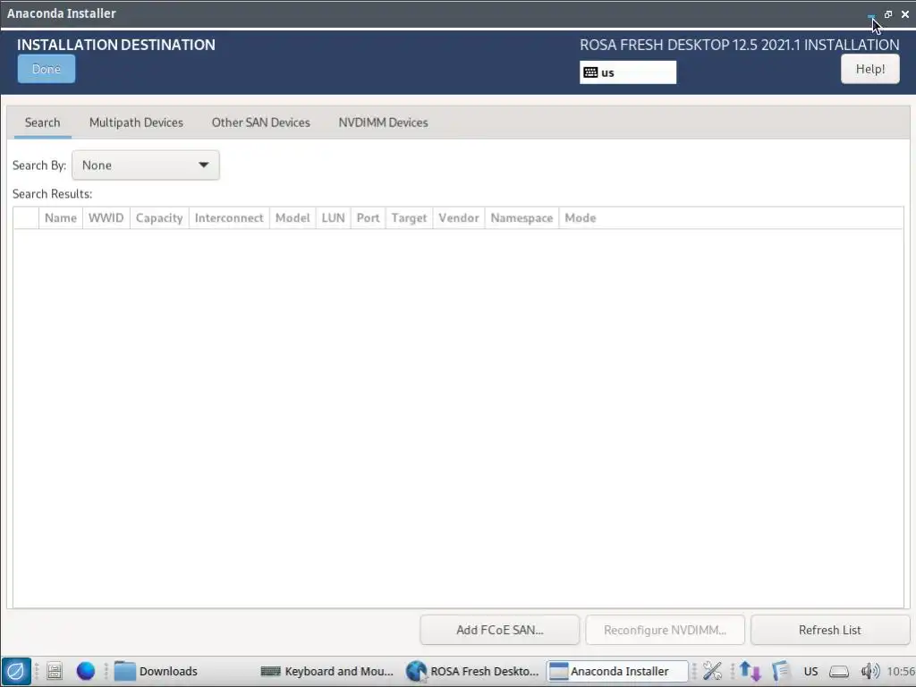Switch to the Search tab
This screenshot has width=916, height=687.
point(43,123)
